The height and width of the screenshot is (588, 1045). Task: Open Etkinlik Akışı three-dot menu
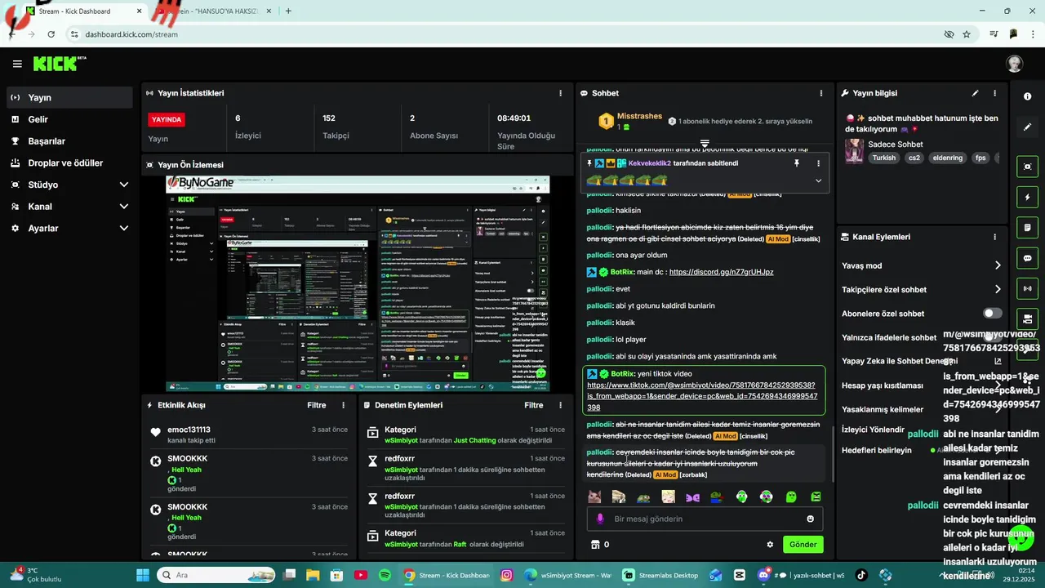point(343,405)
